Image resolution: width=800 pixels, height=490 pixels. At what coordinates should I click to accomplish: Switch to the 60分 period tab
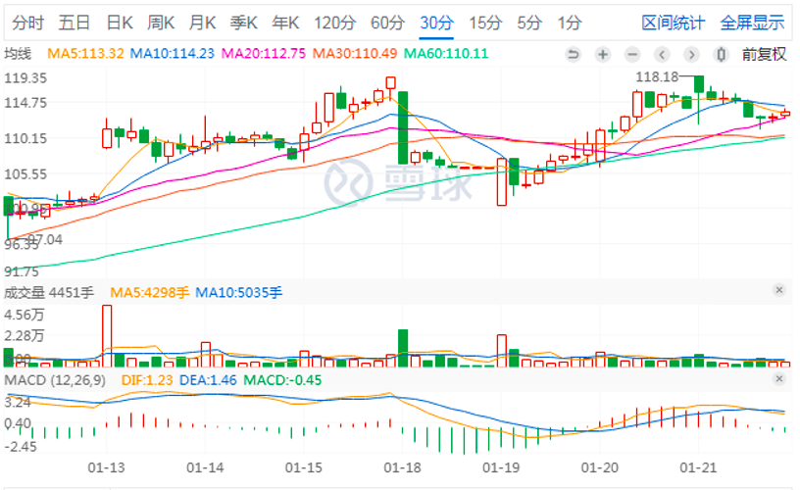click(x=386, y=23)
